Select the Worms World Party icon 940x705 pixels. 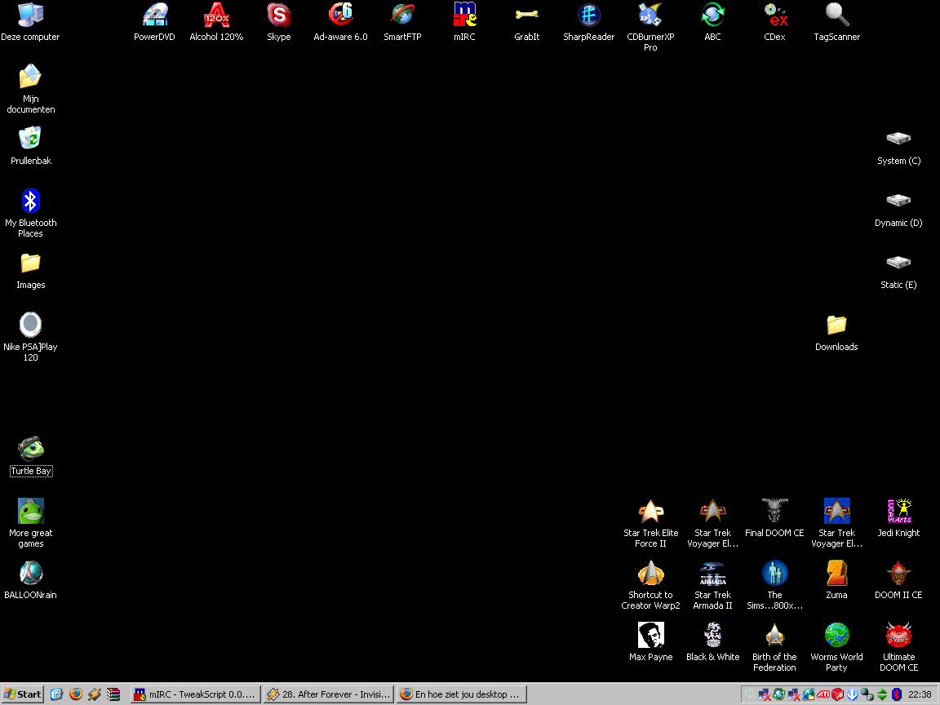click(x=837, y=647)
